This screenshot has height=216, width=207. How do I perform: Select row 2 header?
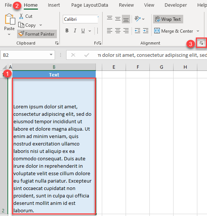coord(4,146)
